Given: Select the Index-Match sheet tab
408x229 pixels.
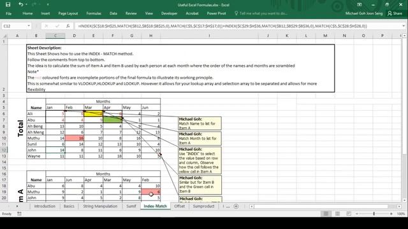Looking at the screenshot, I should tap(155, 206).
